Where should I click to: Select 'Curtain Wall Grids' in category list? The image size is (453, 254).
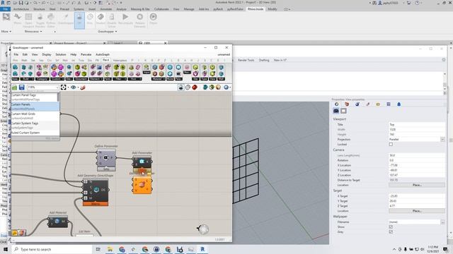tap(35, 116)
